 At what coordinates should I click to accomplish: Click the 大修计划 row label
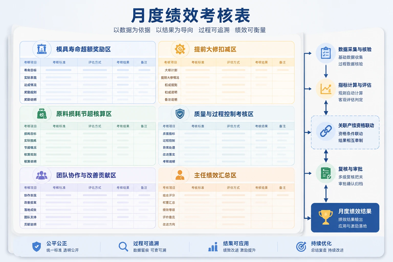(171, 70)
